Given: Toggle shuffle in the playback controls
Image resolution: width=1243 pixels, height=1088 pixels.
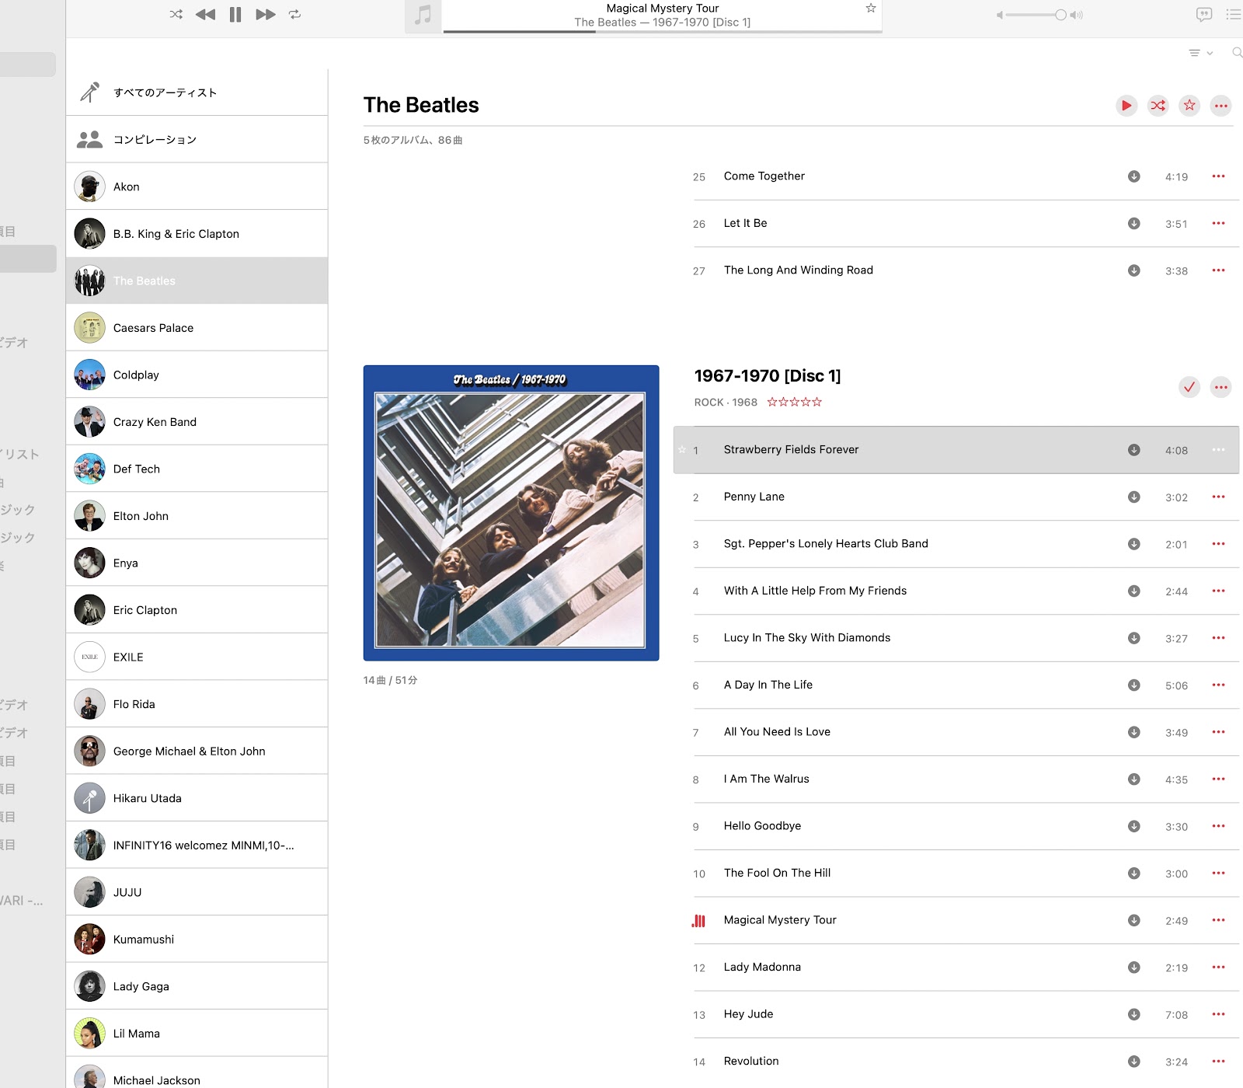Looking at the screenshot, I should [176, 14].
